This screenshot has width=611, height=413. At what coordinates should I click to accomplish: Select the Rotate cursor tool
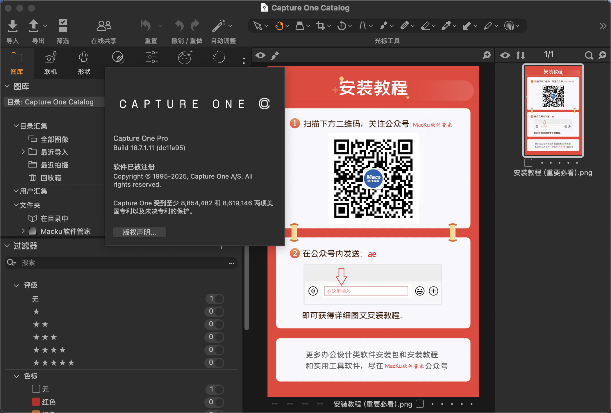tap(342, 26)
